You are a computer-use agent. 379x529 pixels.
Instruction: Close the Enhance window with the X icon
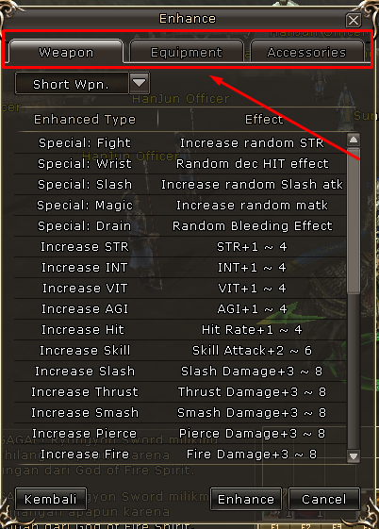click(354, 20)
